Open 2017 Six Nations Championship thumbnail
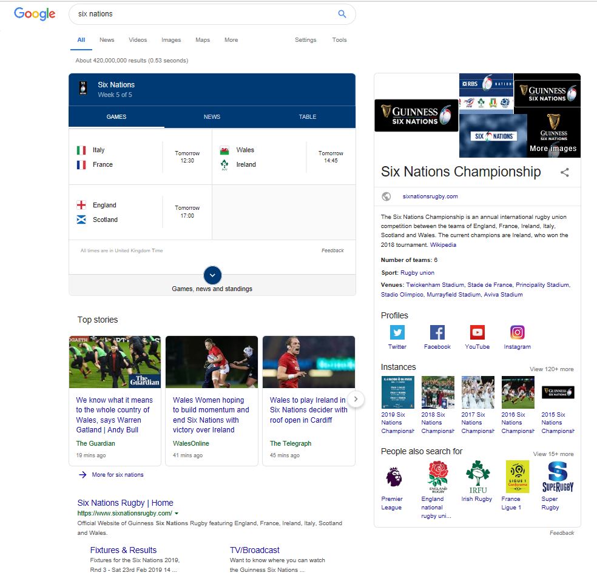Screen dimensions: 597x584 click(478, 392)
